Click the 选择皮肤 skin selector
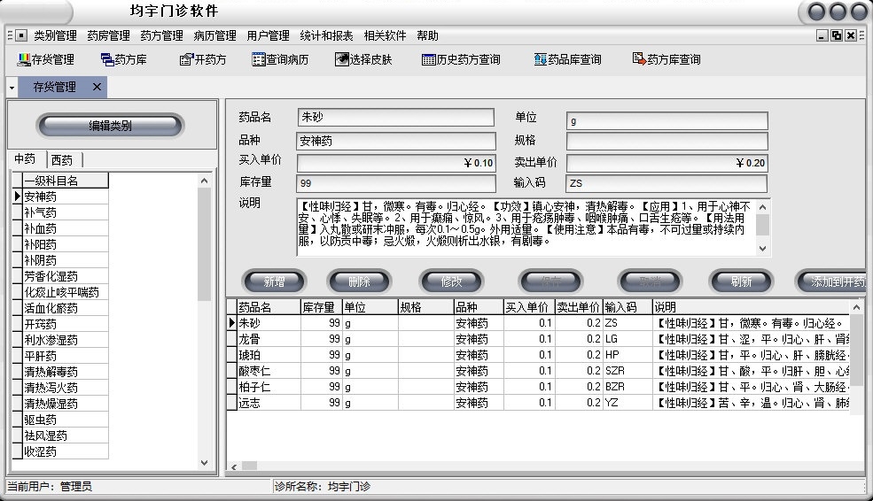 click(x=363, y=59)
